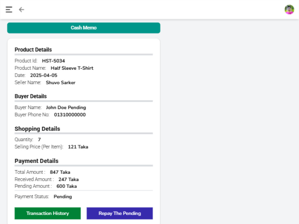Click the Received Amount label
299x224 pixels.
[x=34, y=179]
